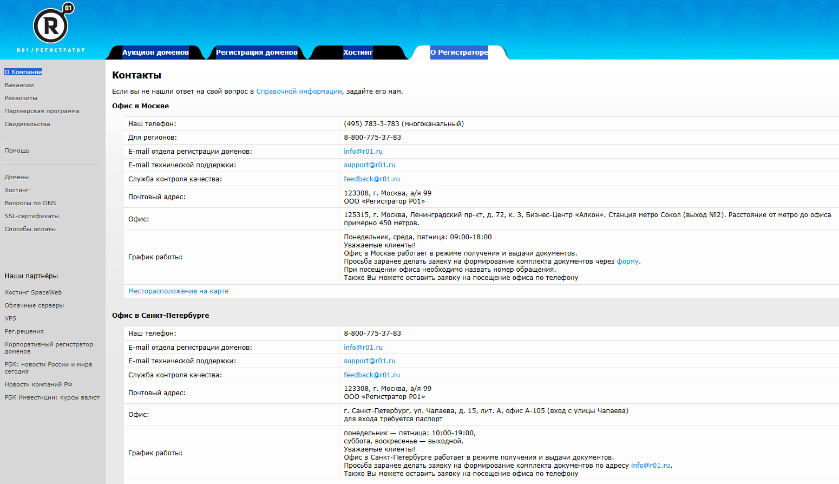Select Свидетельства in left menu
839x484 pixels.
click(27, 124)
